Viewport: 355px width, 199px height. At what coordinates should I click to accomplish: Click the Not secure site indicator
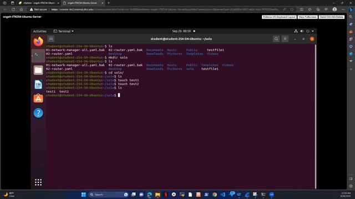coord(38,9)
